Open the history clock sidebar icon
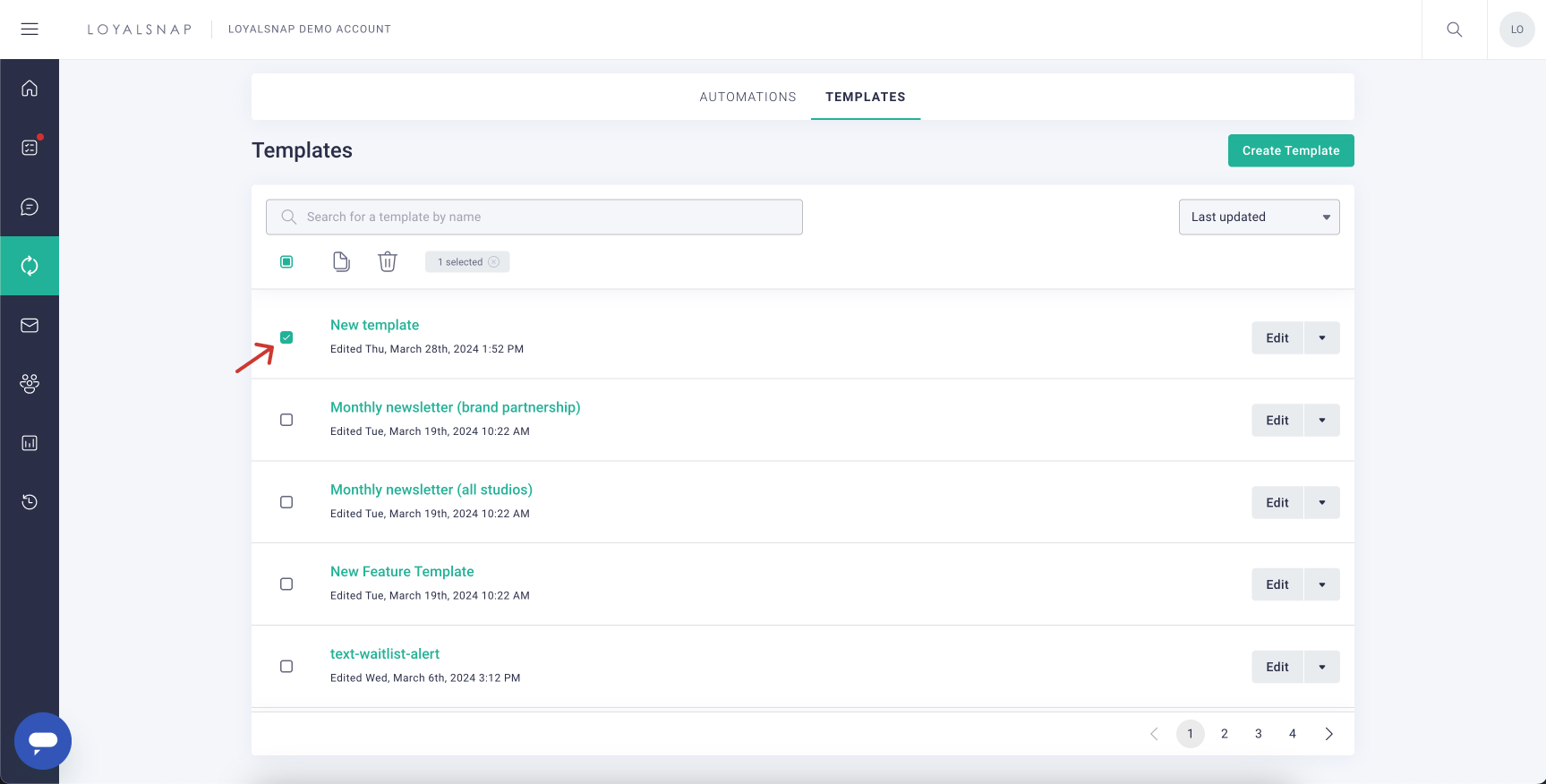The width and height of the screenshot is (1546, 784). tap(30, 502)
